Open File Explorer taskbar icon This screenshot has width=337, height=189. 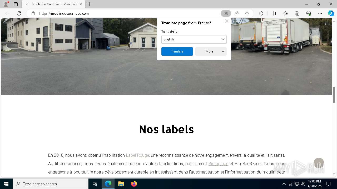tap(121, 184)
